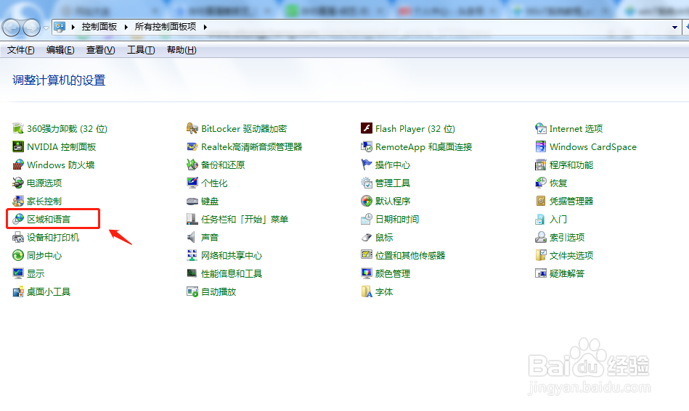Open 管理工具 link

[393, 183]
